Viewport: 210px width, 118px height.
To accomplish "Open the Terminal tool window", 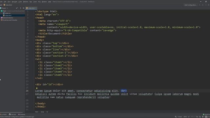I will click(x=22, y=114).
